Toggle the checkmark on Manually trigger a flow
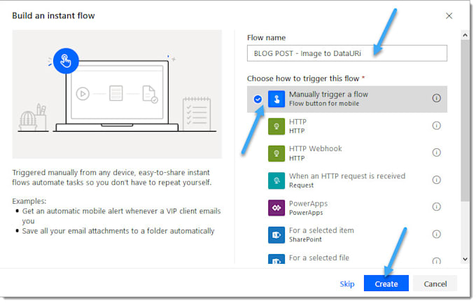The height and width of the screenshot is (303, 476). [x=258, y=99]
